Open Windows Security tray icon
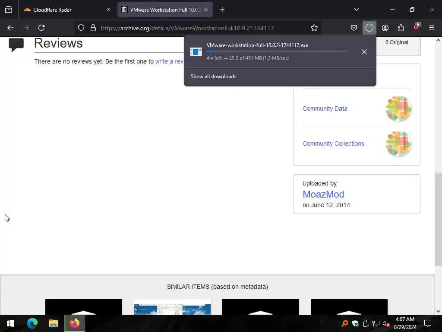This screenshot has width=442, height=332. point(355,323)
